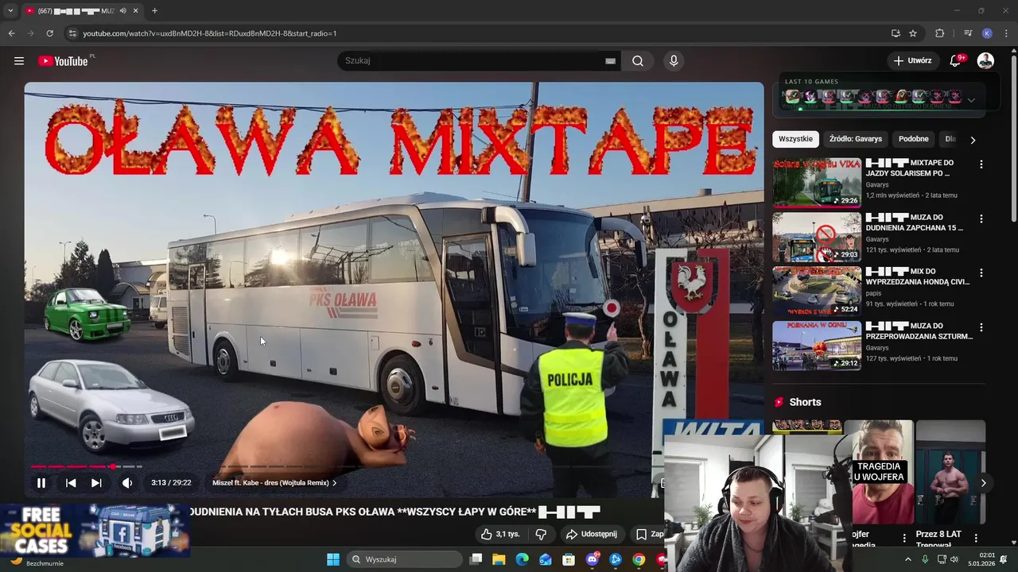Toggle the Podobne filter chip
The image size is (1018, 572).
(x=913, y=139)
